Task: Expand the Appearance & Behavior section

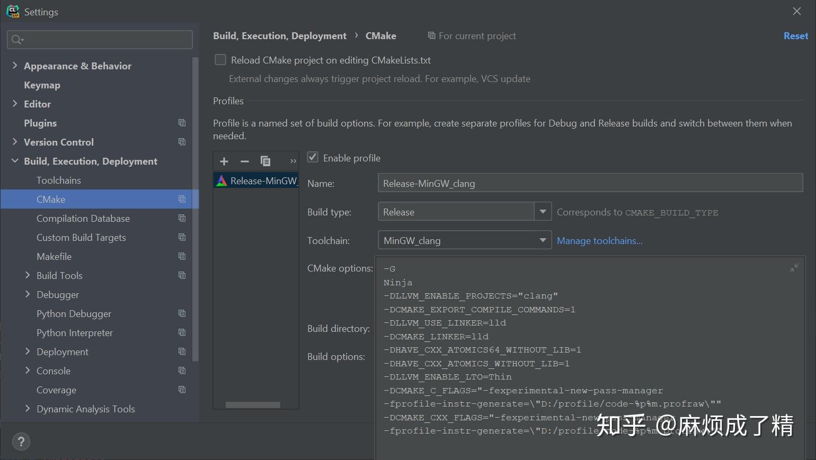Action: click(x=15, y=66)
